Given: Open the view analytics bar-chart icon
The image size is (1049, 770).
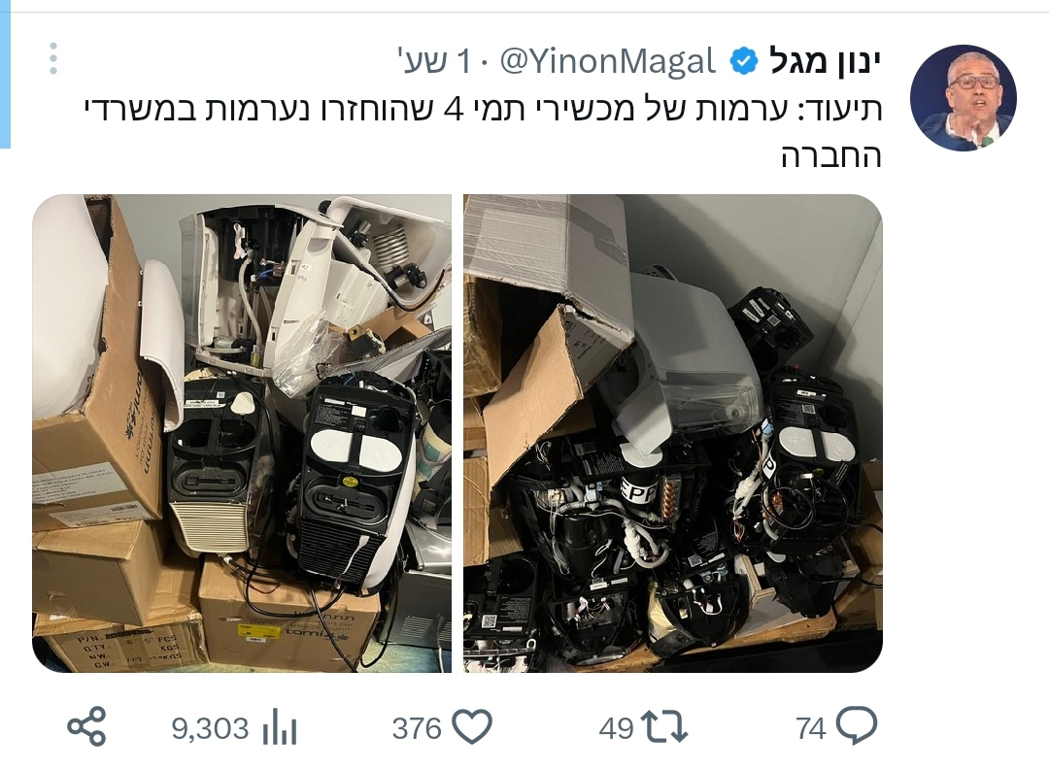Looking at the screenshot, I should coord(279,727).
